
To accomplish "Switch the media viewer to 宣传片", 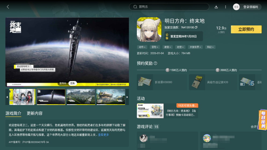I will click(x=62, y=83).
